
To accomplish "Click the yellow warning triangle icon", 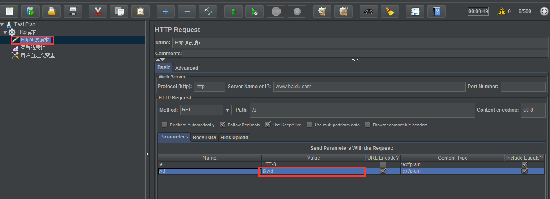I will tap(502, 11).
